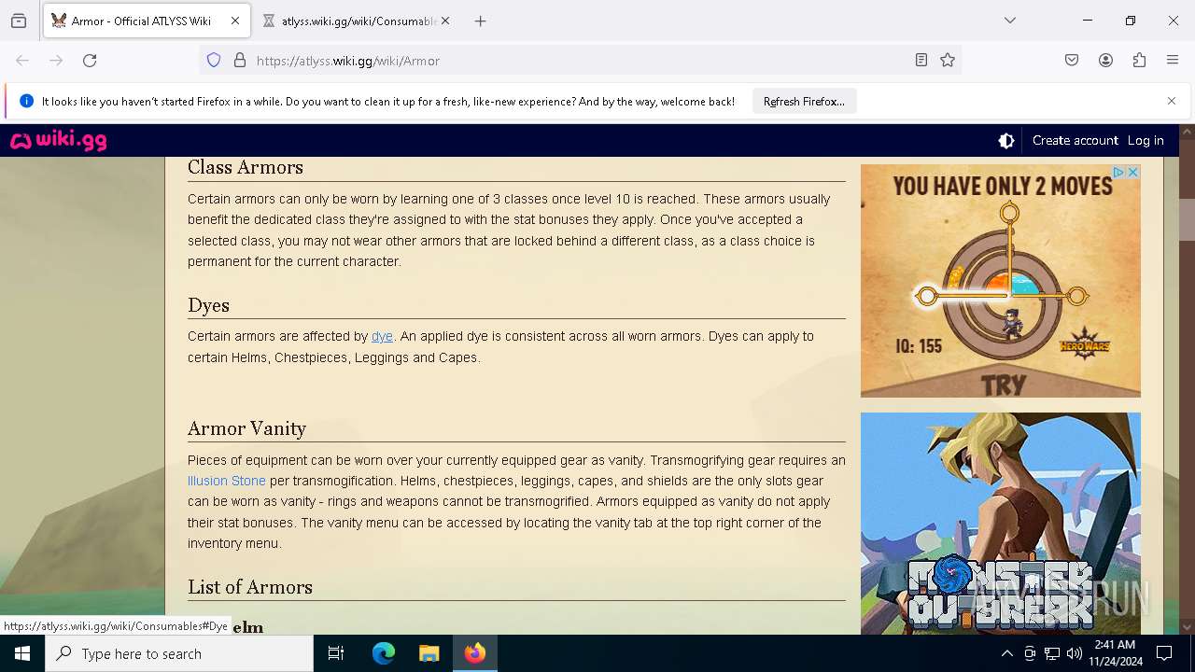The height and width of the screenshot is (672, 1195).
Task: Open the Windows Start menu
Action: (22, 653)
